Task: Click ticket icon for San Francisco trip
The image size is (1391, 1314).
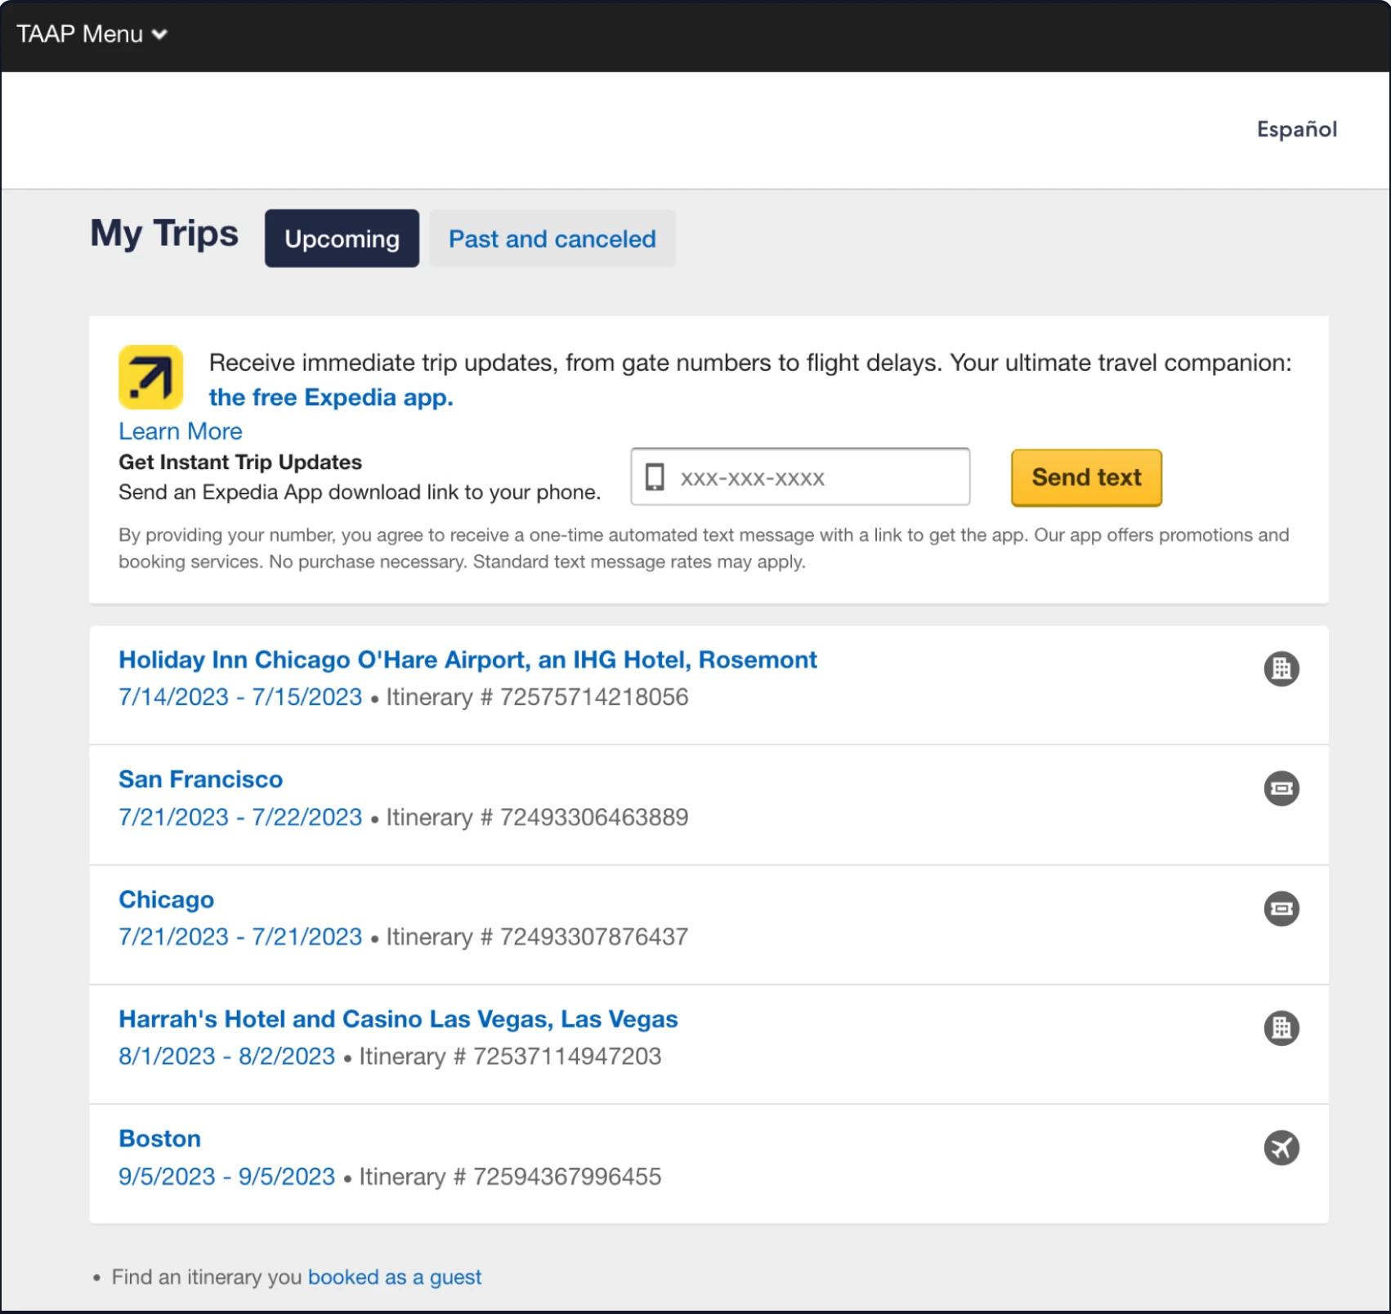Action: tap(1281, 789)
